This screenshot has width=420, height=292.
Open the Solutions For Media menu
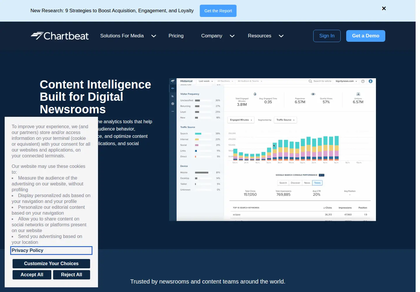tap(122, 36)
